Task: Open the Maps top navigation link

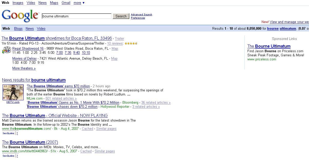Action: pyautogui.click(x=54, y=3)
